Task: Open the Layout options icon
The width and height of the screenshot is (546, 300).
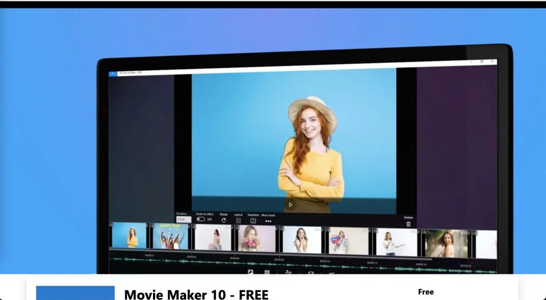Action: (x=238, y=220)
